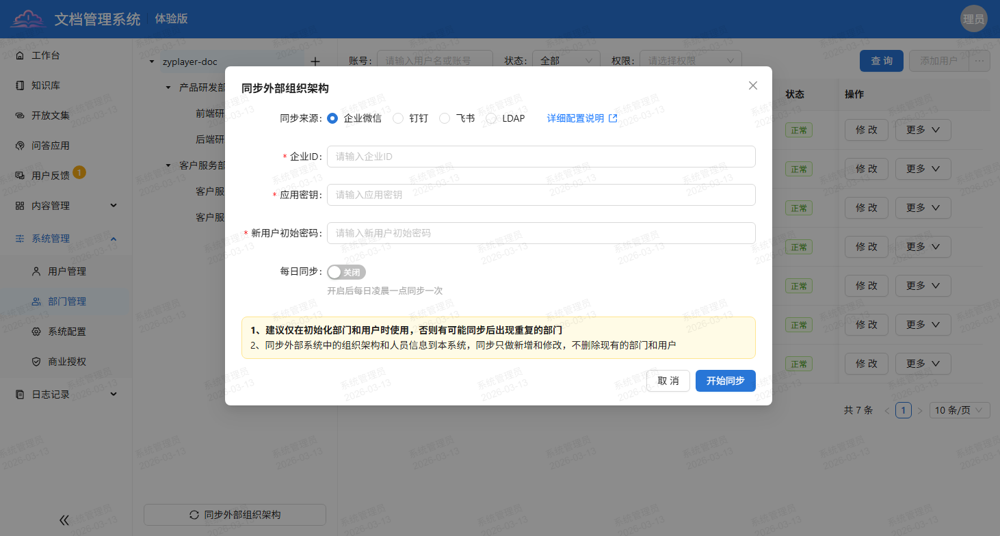This screenshot has width=1000, height=536.
Task: Expand the 日志记录 menu
Action: (66, 394)
